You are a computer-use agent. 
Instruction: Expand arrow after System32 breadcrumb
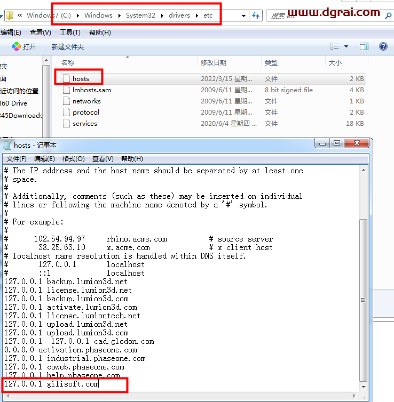pos(162,15)
